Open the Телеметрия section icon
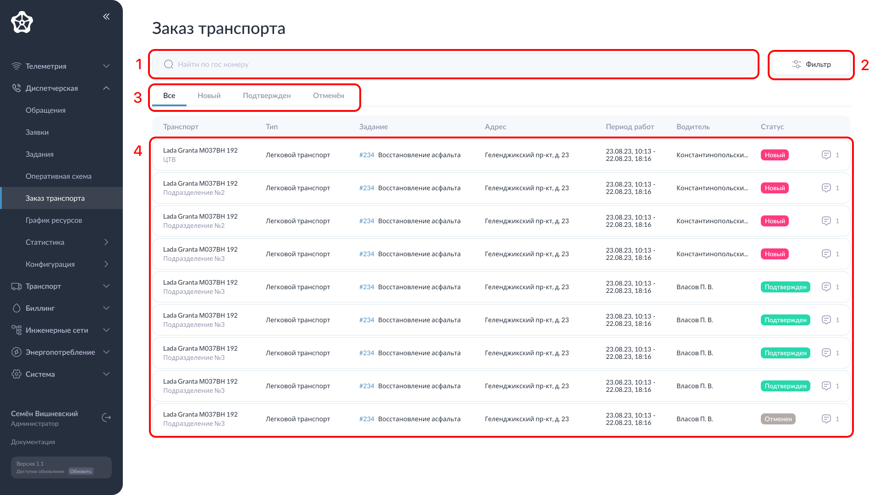Viewport: 880px width, 495px height. click(x=16, y=66)
